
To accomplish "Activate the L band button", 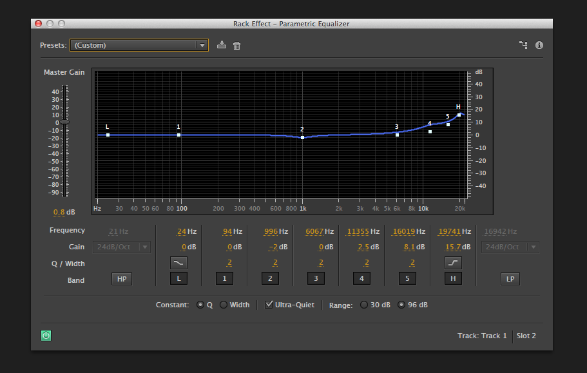I will 178,278.
